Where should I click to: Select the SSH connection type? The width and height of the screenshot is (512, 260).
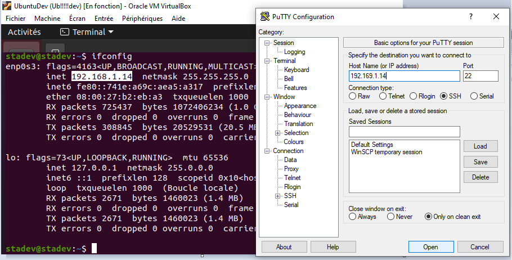(x=443, y=96)
